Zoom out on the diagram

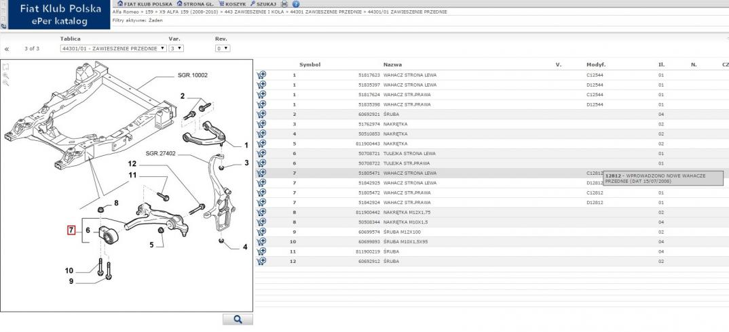[x=5, y=83]
